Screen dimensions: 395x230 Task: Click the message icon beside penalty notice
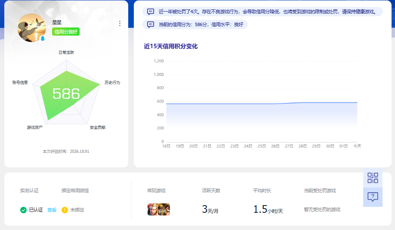click(151, 12)
